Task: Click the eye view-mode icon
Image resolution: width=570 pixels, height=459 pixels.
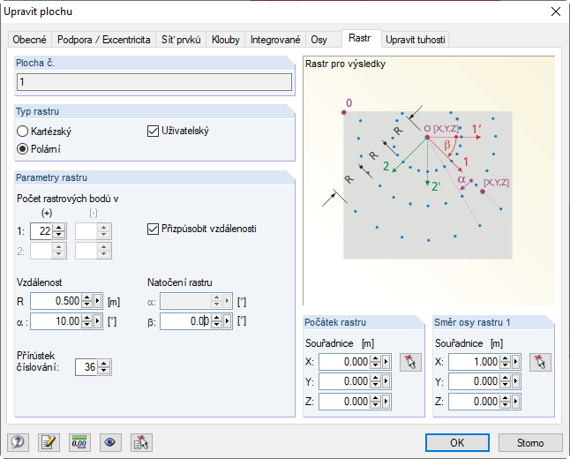Action: [x=110, y=442]
